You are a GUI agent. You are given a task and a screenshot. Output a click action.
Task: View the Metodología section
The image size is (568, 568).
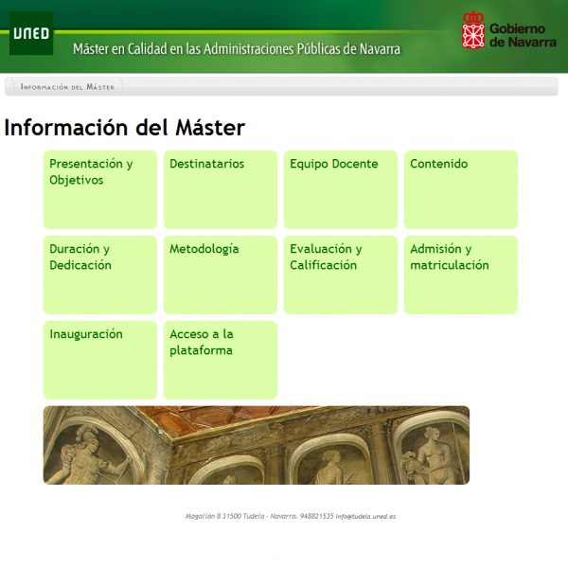click(x=220, y=275)
